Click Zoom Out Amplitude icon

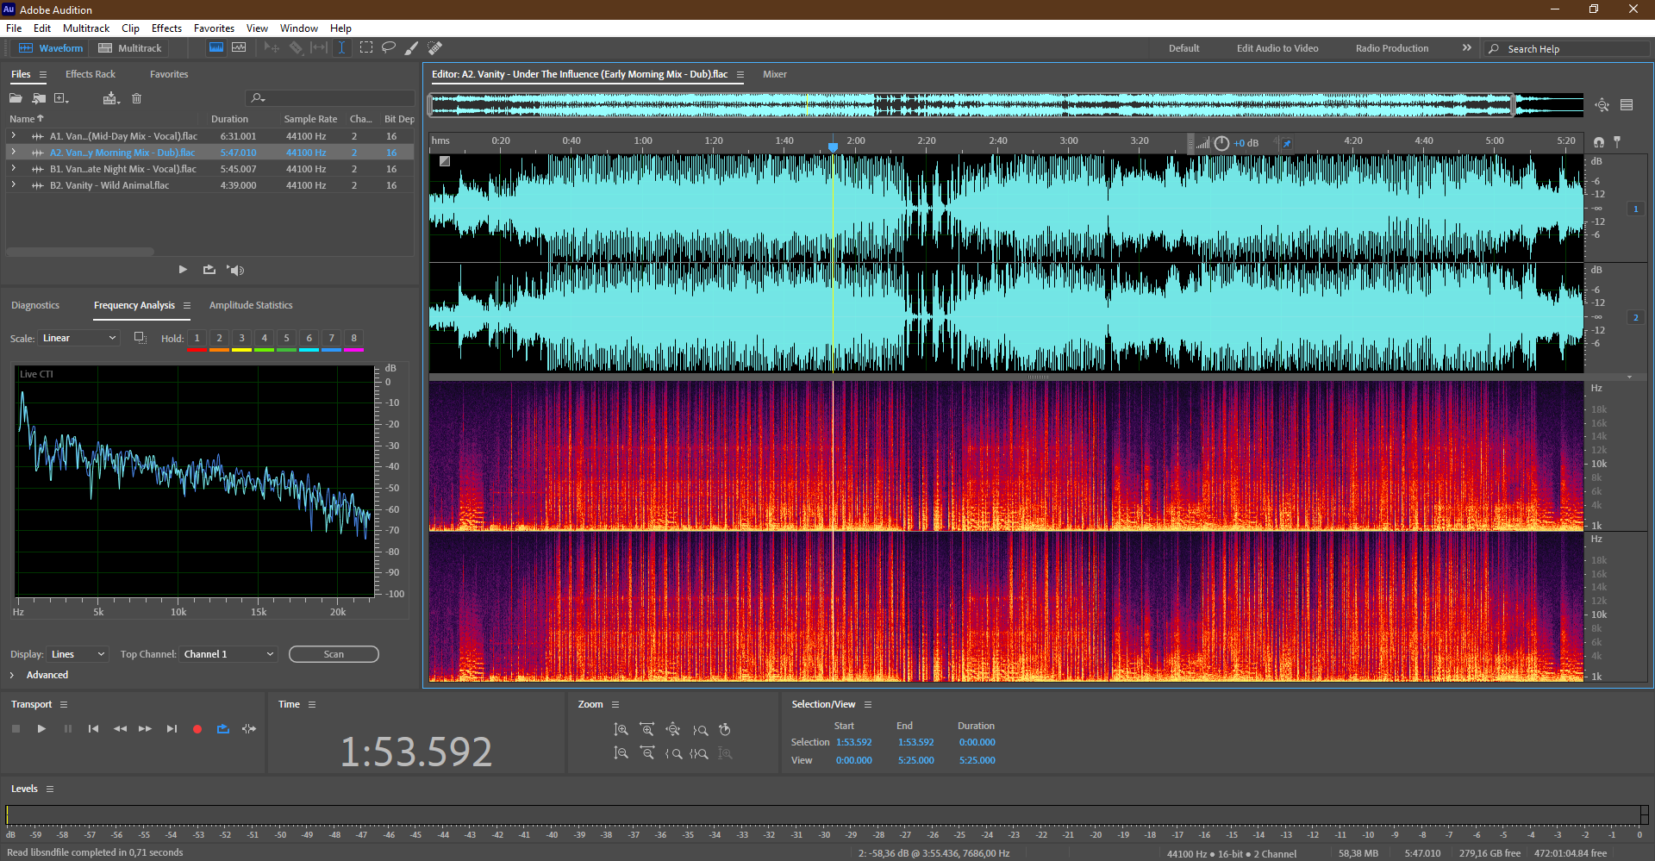621,753
